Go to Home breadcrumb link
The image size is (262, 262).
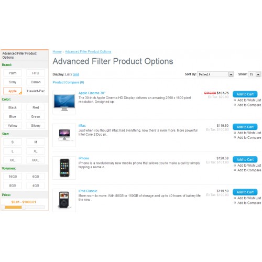(x=57, y=52)
